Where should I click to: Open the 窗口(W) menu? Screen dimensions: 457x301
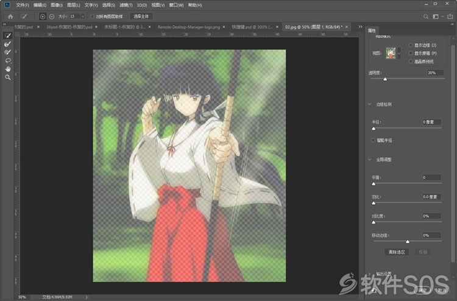176,5
